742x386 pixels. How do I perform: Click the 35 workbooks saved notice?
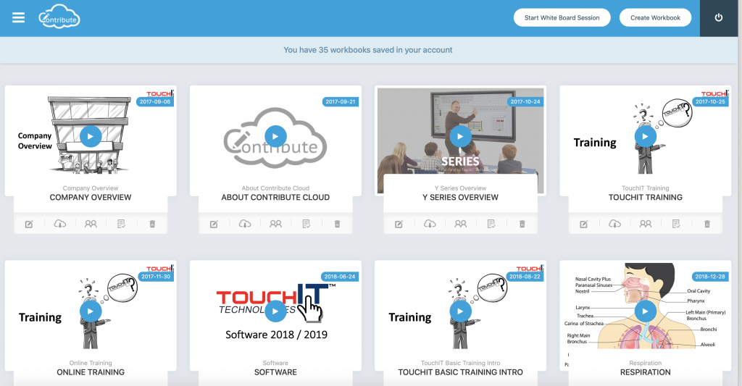[x=368, y=50]
